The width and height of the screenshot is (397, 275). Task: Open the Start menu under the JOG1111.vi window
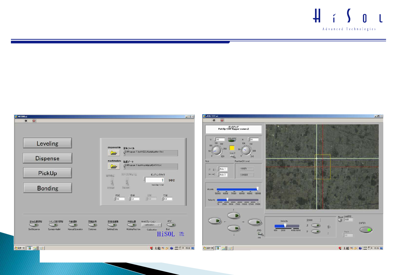click(x=208, y=248)
